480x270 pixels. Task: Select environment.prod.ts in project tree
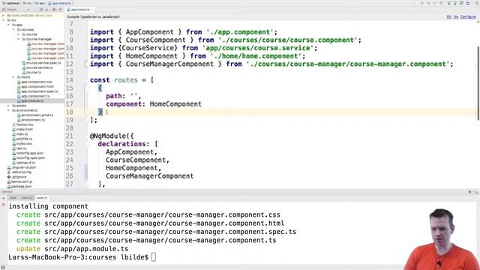tap(35, 115)
